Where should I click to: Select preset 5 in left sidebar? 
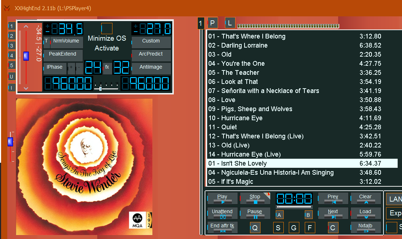12,65
